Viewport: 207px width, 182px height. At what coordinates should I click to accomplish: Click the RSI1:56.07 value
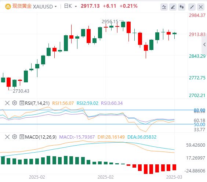63,103
